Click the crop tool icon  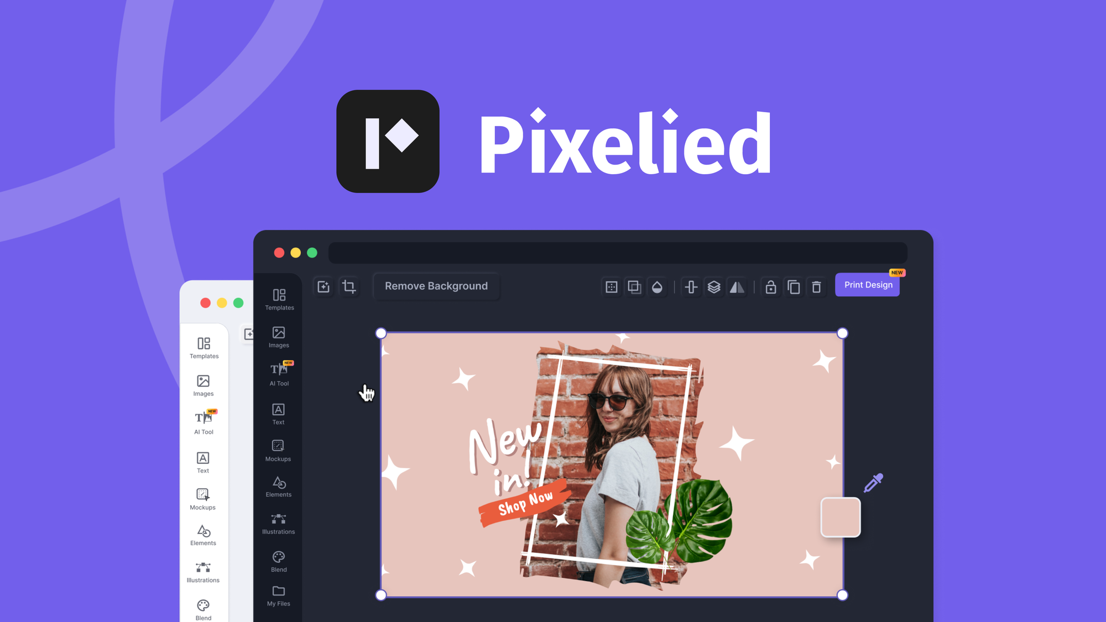point(348,286)
